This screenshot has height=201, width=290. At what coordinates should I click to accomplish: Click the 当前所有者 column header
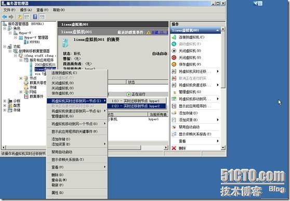[x=158, y=114]
